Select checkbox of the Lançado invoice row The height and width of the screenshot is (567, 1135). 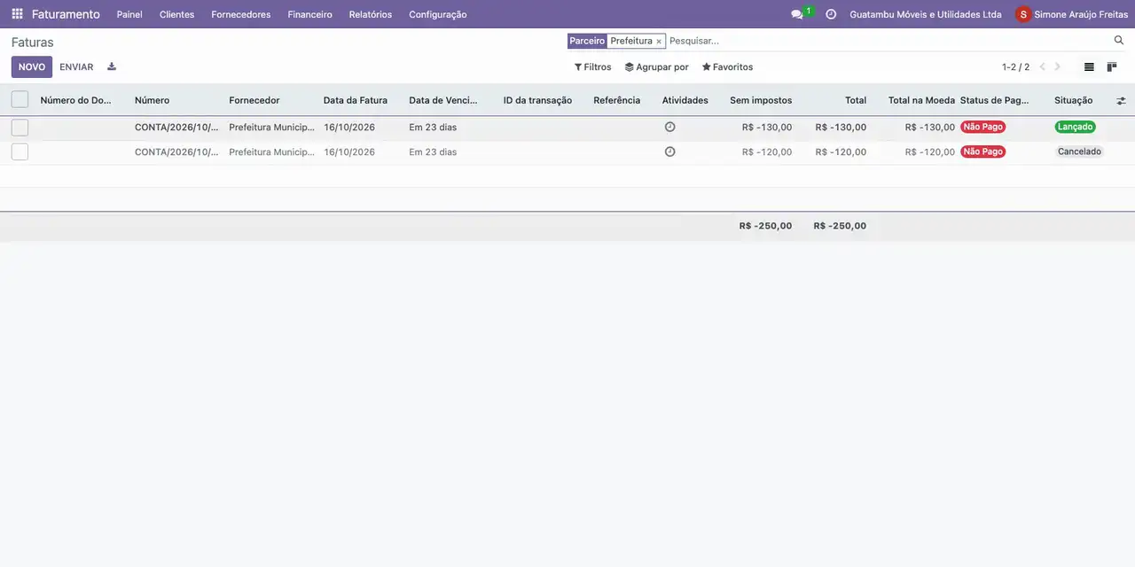coord(20,128)
